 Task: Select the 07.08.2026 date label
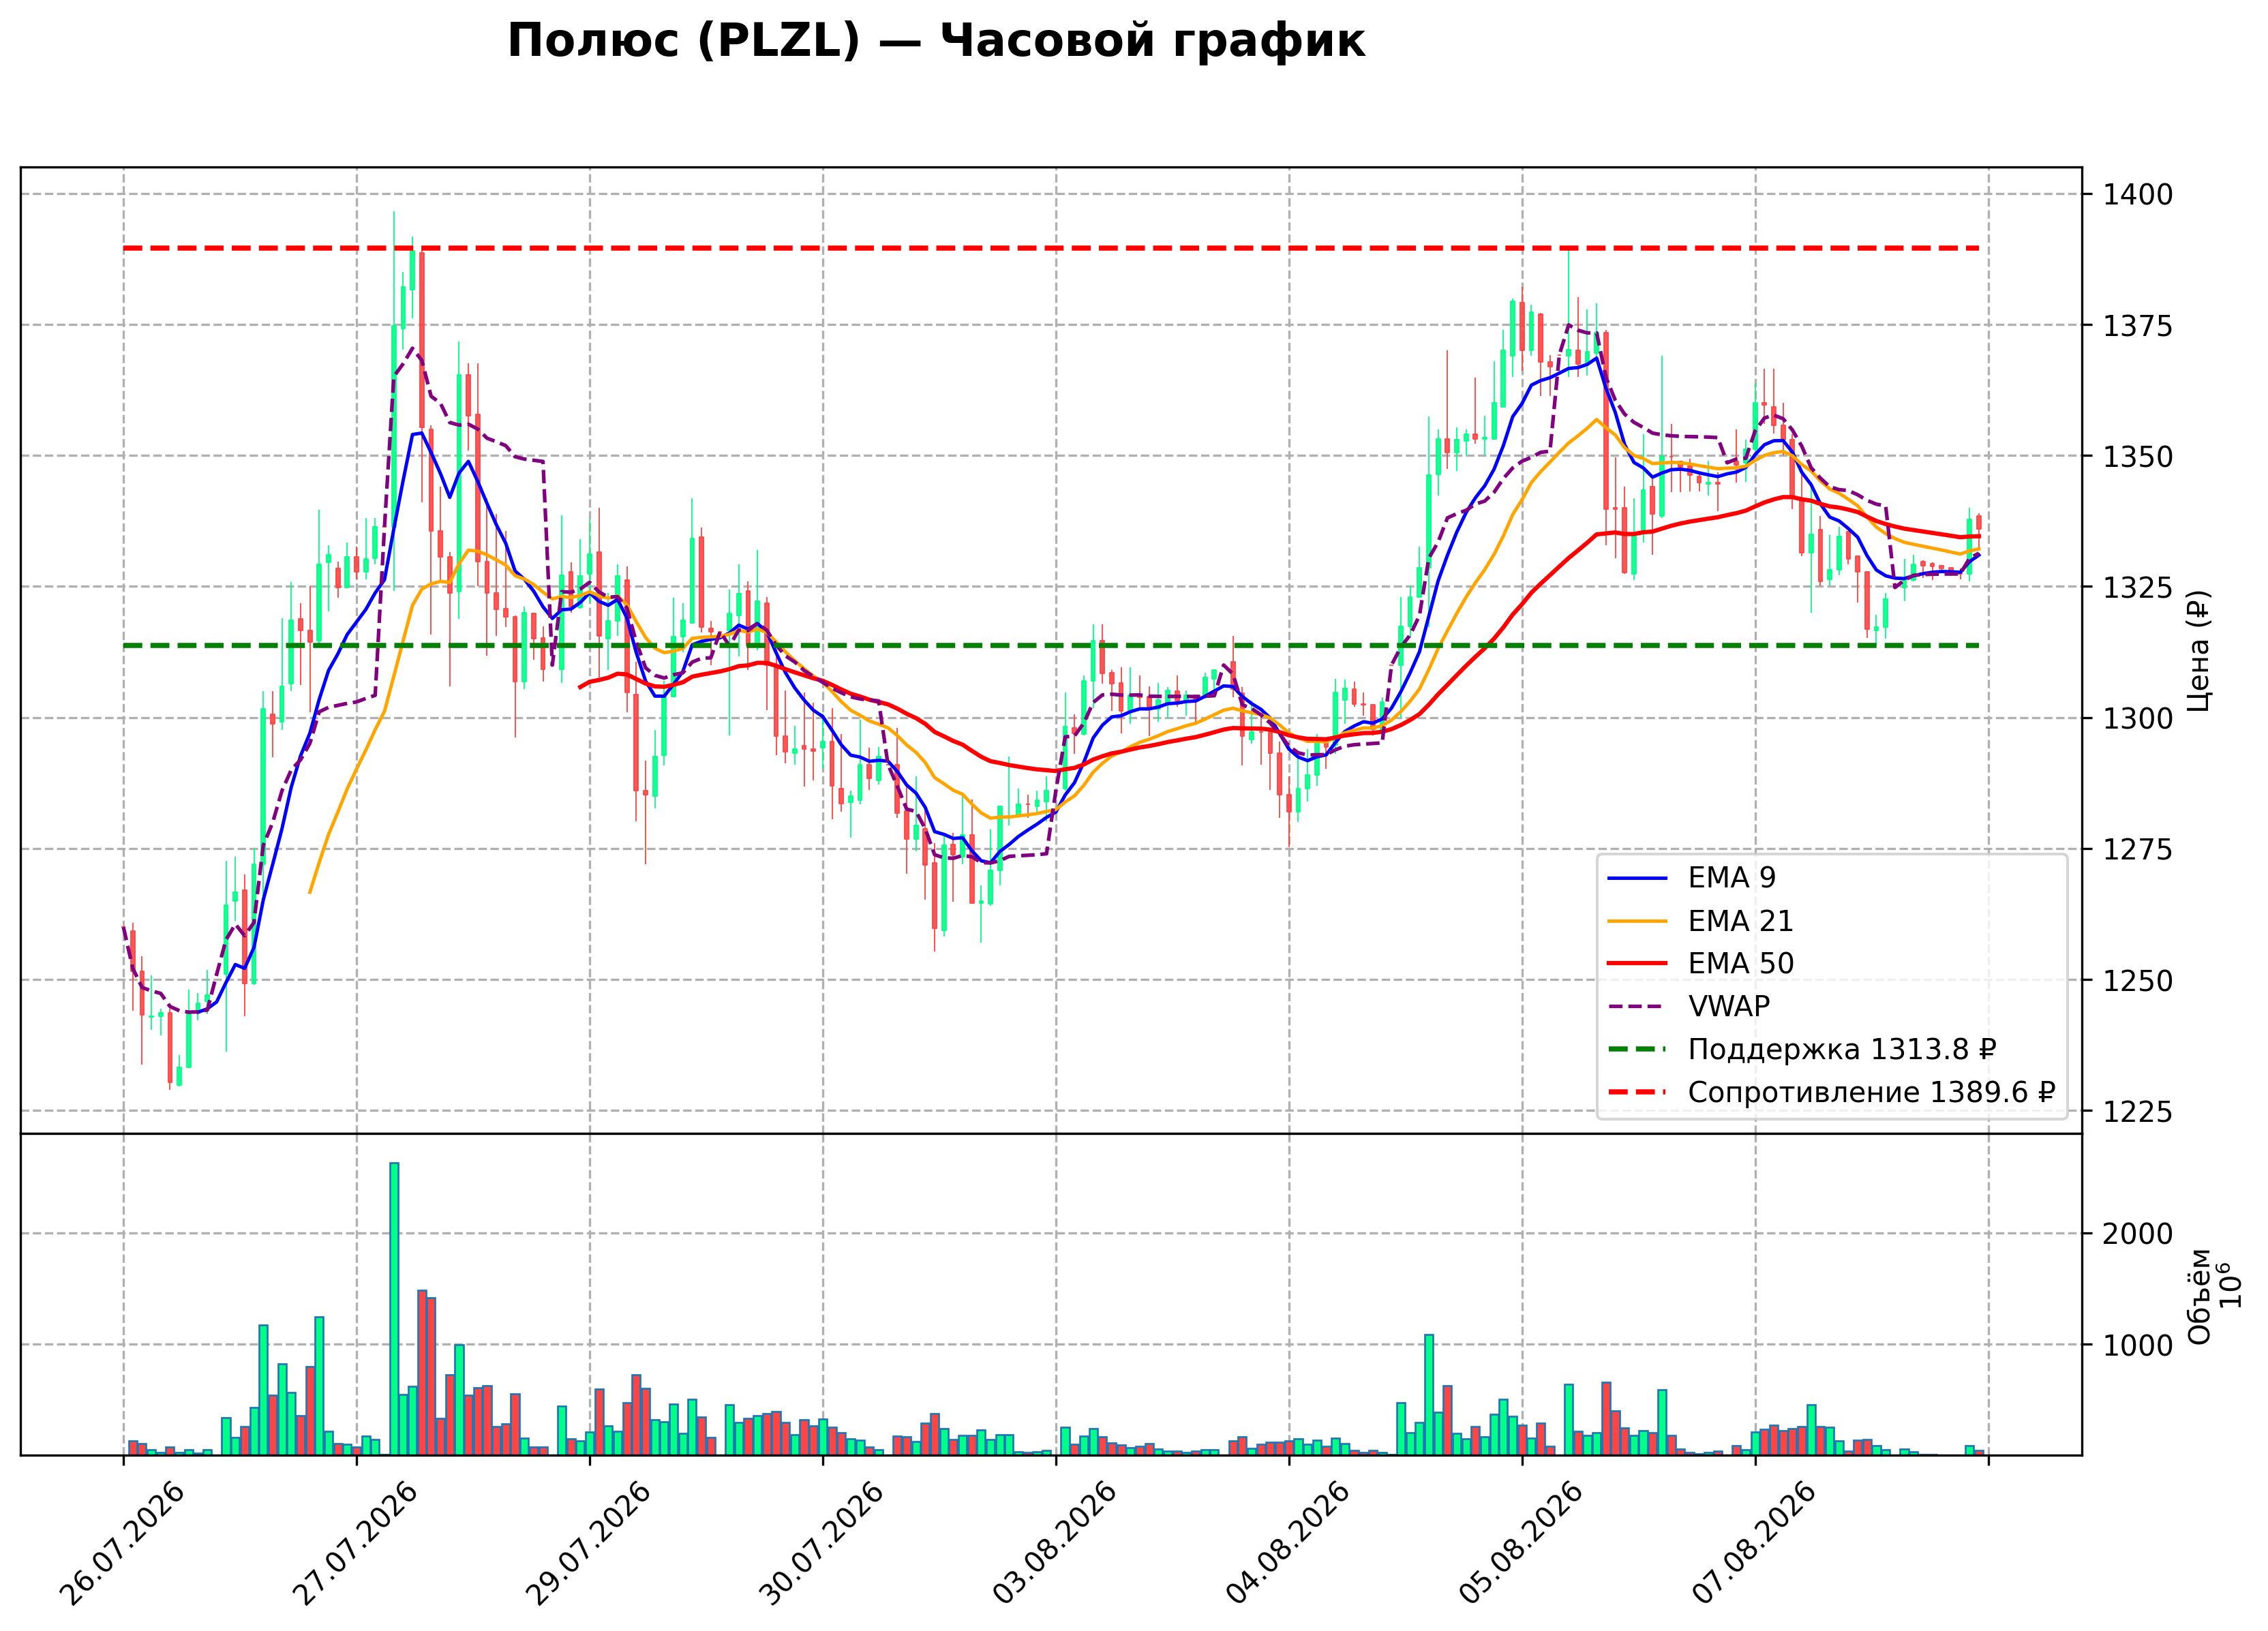(1754, 1544)
